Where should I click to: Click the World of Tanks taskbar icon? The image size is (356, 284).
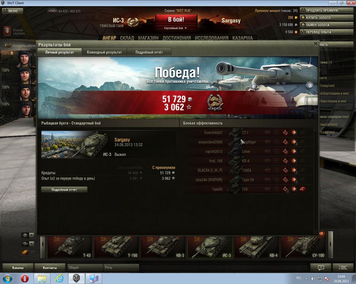[x=77, y=278]
